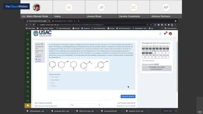The image size is (203, 114).
Task: Open the messages chat bubble icon
Action: 165,34
